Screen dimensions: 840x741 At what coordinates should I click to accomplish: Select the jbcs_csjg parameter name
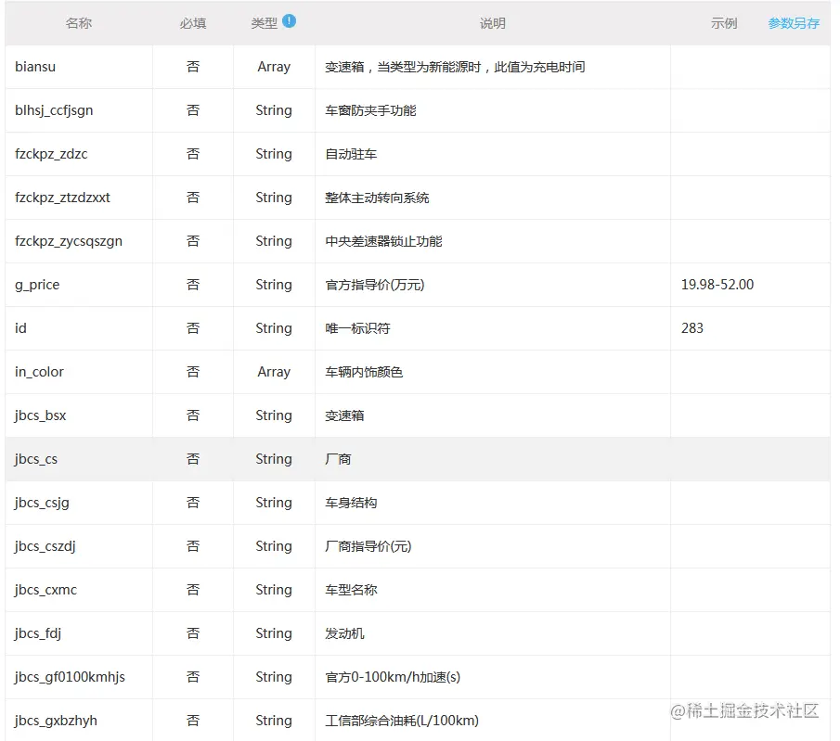tap(43, 503)
